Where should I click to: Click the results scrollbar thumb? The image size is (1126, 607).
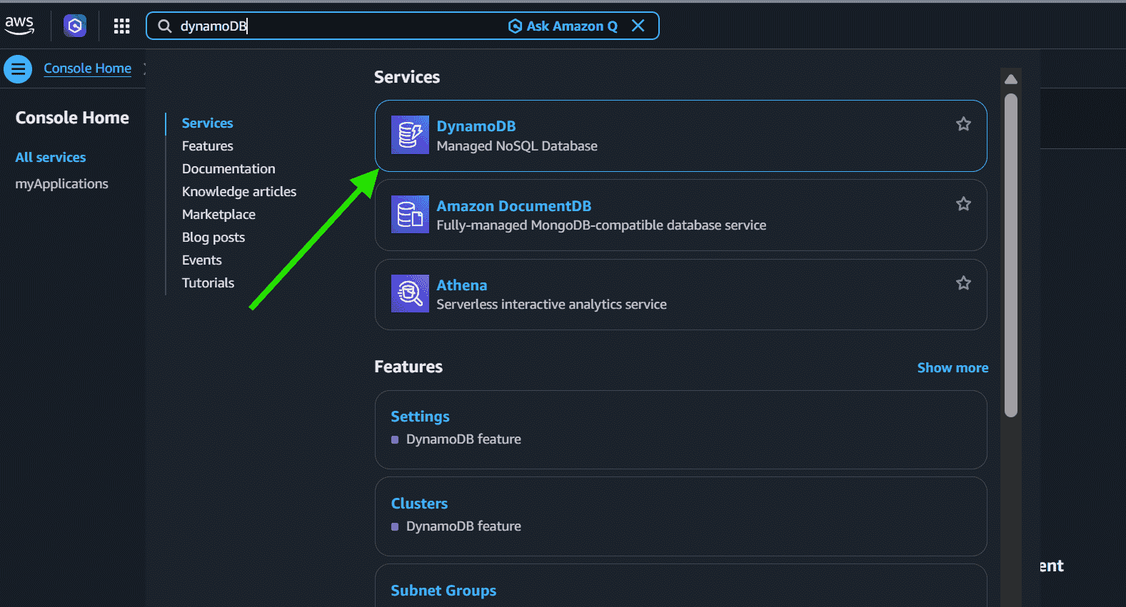pyautogui.click(x=1010, y=255)
